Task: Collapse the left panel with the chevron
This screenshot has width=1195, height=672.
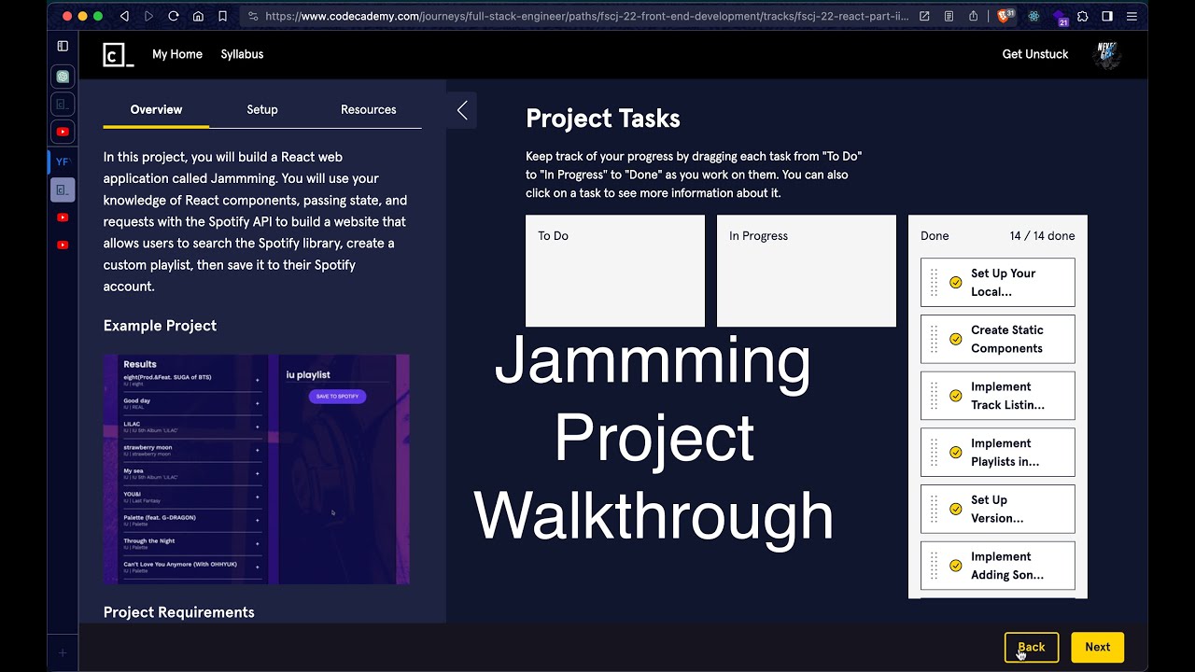Action: tap(462, 110)
